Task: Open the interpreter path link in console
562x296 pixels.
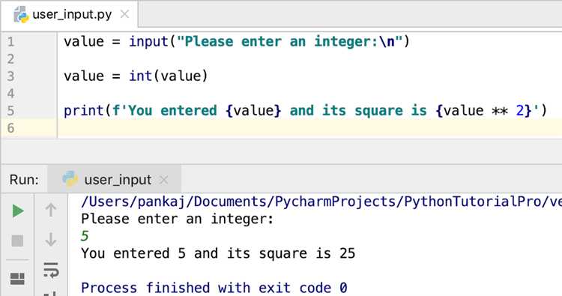Action: [x=321, y=202]
